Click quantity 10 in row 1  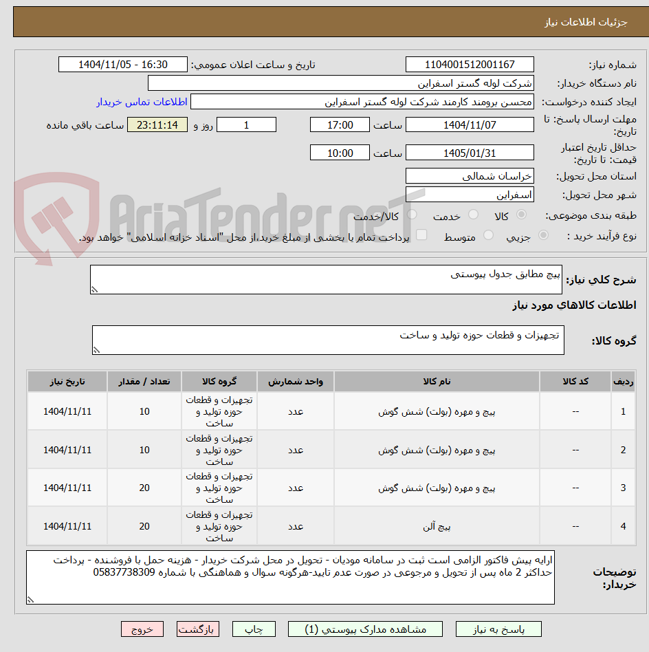(144, 412)
